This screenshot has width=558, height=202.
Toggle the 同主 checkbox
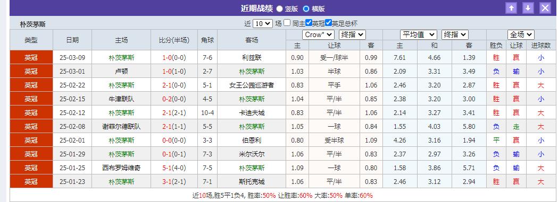tap(287, 23)
